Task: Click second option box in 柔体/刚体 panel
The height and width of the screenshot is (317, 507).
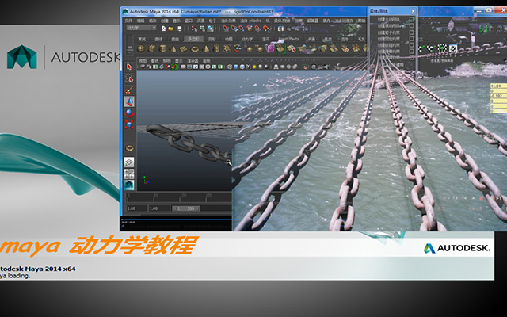Action: [x=412, y=25]
